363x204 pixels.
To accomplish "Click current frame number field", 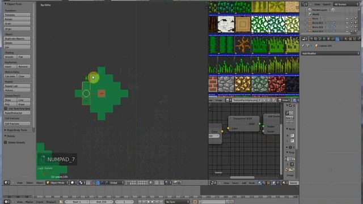I will point(124,202).
